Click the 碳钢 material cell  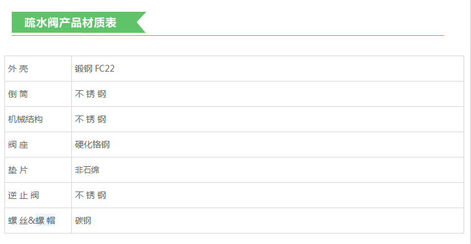268,221
